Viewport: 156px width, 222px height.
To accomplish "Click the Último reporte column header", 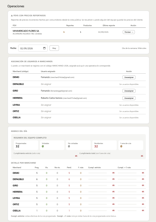I will pos(109,25).
